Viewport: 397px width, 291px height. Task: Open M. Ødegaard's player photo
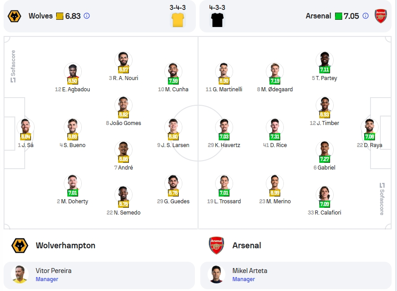(275, 71)
